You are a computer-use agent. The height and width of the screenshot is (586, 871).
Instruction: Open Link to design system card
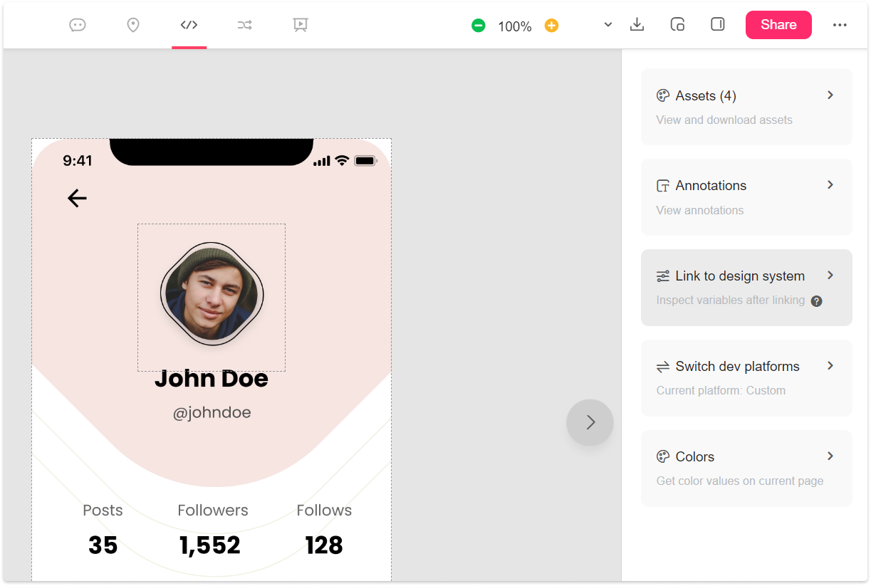click(x=746, y=288)
